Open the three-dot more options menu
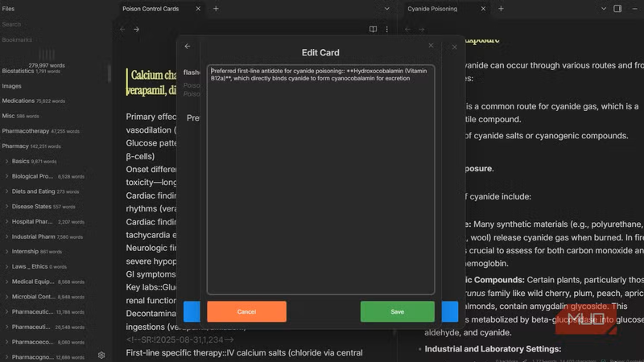The width and height of the screenshot is (644, 362). (386, 29)
